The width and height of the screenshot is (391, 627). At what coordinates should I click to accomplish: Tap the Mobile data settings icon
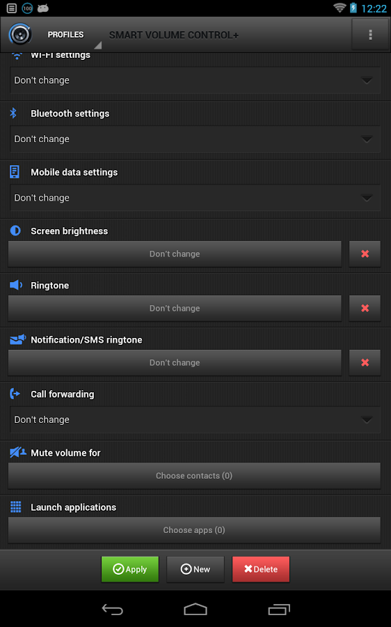(15, 172)
